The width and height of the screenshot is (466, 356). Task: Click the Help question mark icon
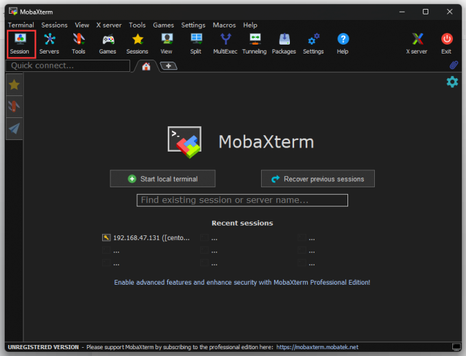click(x=343, y=44)
